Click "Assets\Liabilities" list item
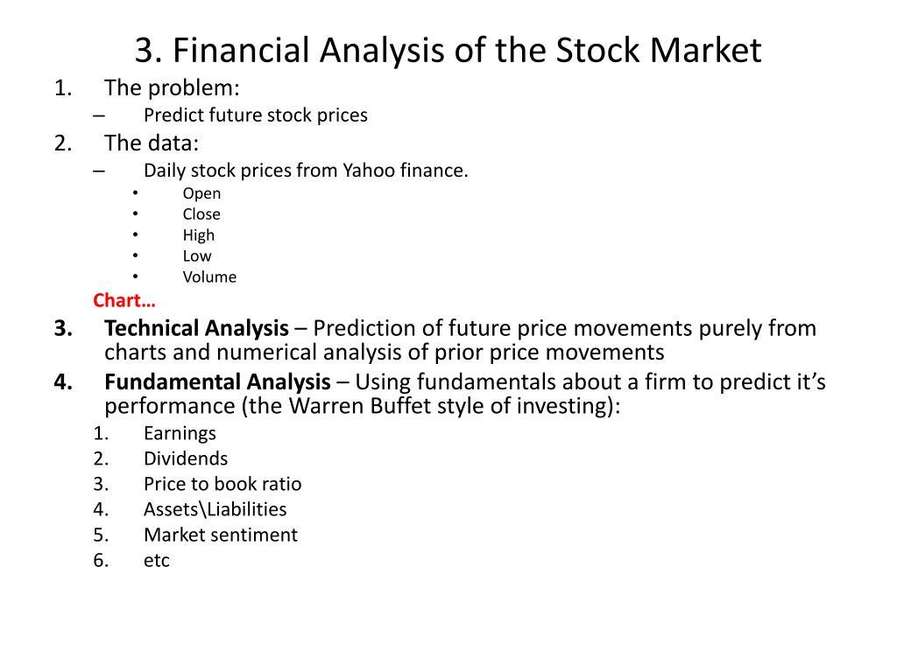The image size is (897, 672). [x=215, y=509]
